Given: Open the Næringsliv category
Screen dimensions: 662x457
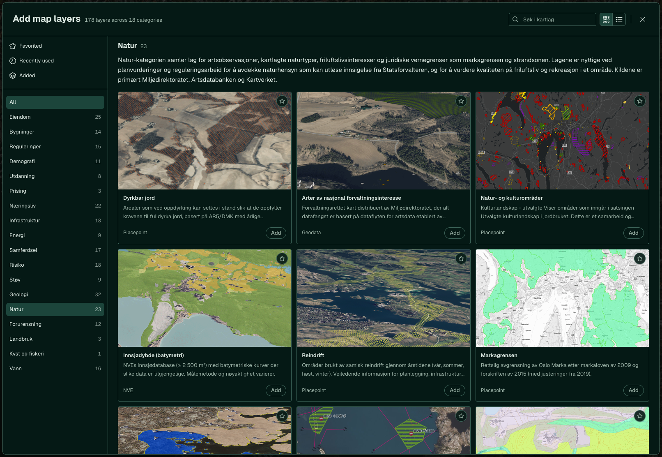Looking at the screenshot, I should (55, 206).
